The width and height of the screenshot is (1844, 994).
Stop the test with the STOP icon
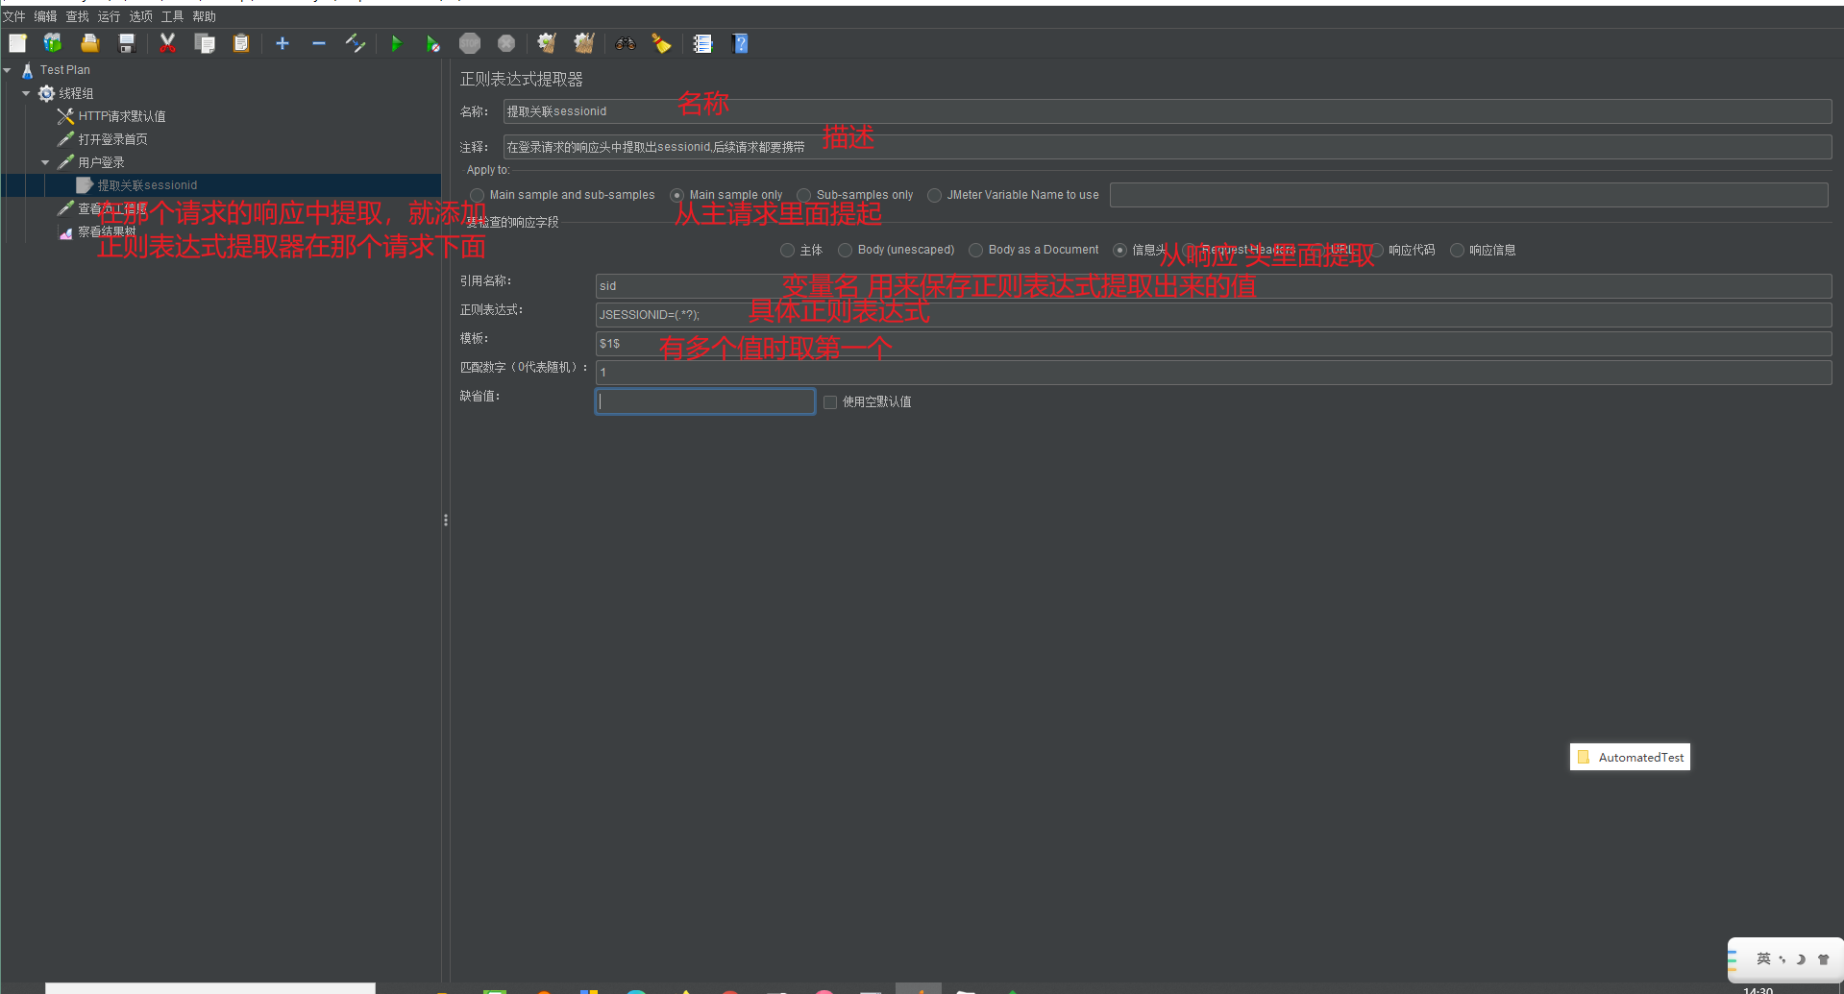click(469, 43)
